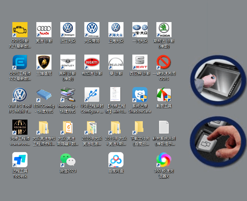Click the 一键快速关闭ODIS icon
The image size is (247, 201).
tap(164, 62)
